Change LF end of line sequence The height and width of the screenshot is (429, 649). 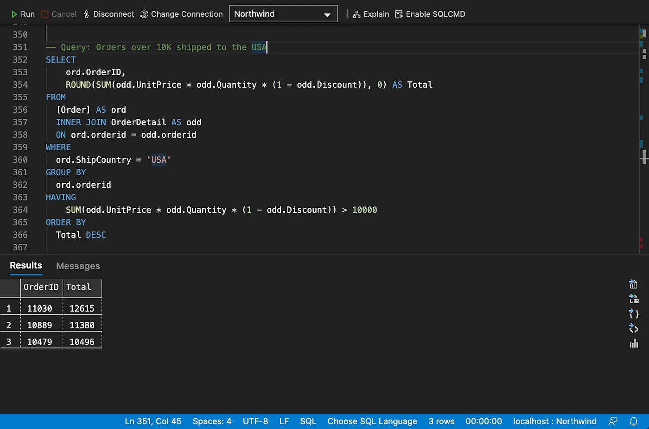click(x=284, y=421)
